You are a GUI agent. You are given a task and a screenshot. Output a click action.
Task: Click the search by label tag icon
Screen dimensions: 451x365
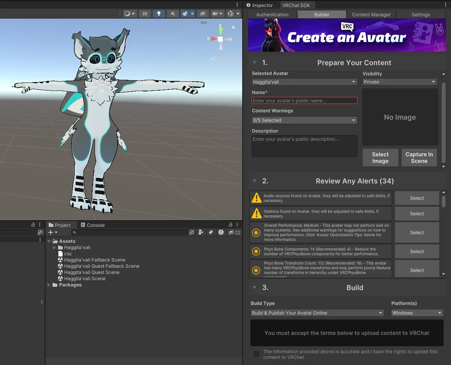point(211,232)
